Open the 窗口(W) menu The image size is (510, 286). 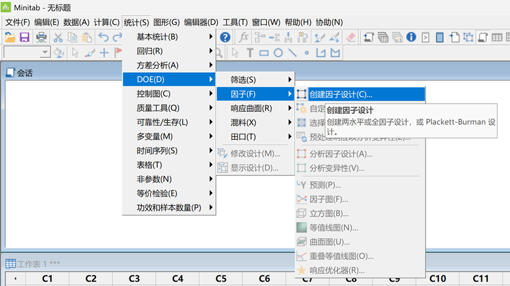pyautogui.click(x=266, y=22)
